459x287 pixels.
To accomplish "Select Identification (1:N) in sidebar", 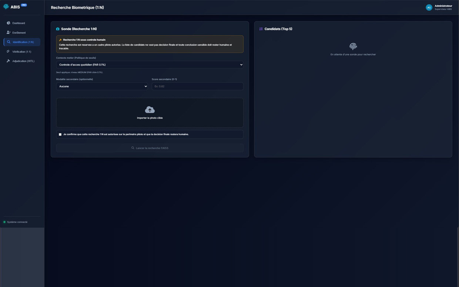I will 22,42.
